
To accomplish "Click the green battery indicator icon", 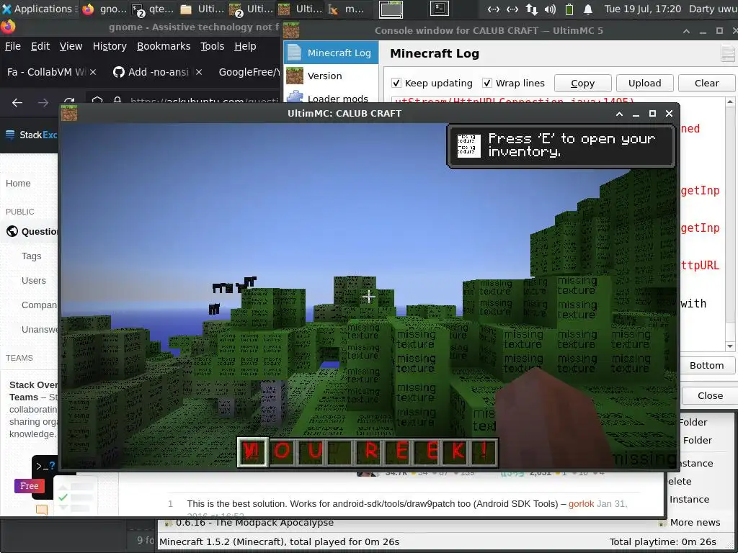I will click(x=569, y=9).
